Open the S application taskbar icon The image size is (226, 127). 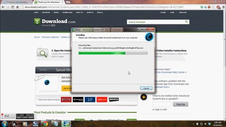(x=35, y=124)
